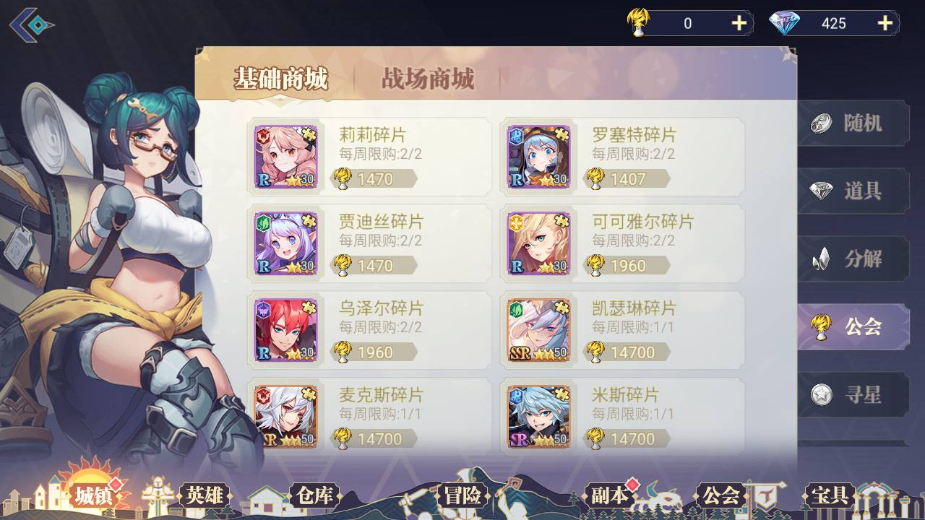Screen dimensions: 925x520
Task: Buy 贾迪丝碎片 for 1470
Action: pos(374,265)
